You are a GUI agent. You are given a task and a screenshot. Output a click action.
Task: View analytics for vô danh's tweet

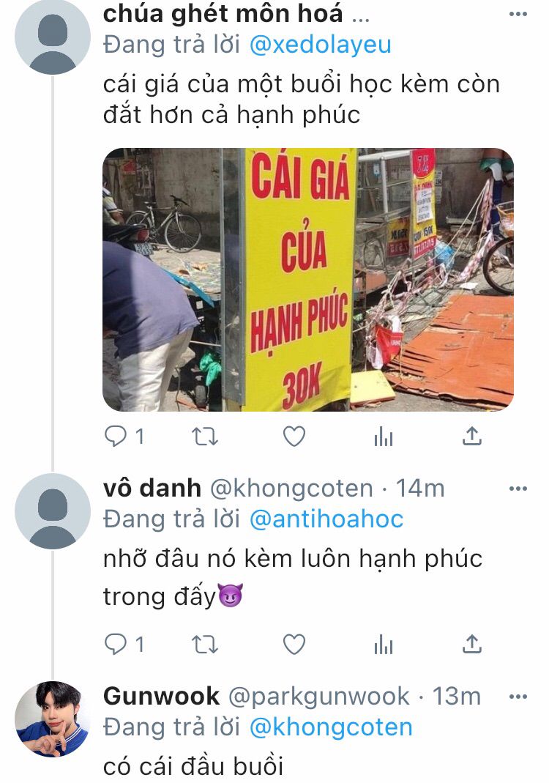point(384,645)
